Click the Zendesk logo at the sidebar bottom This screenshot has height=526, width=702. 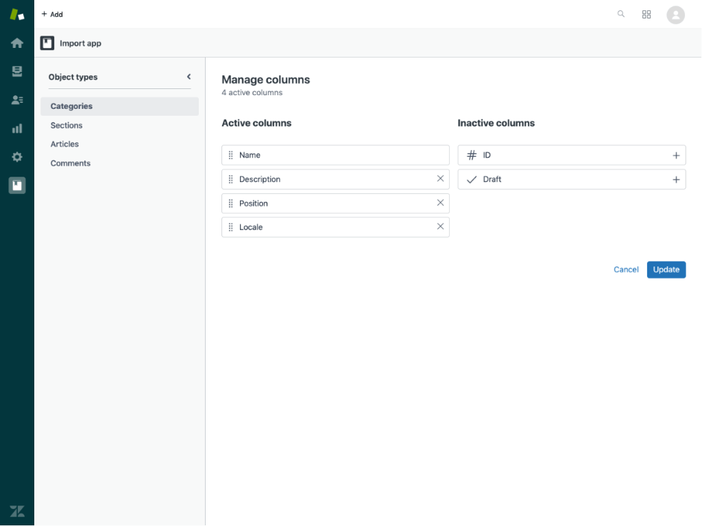(16, 510)
